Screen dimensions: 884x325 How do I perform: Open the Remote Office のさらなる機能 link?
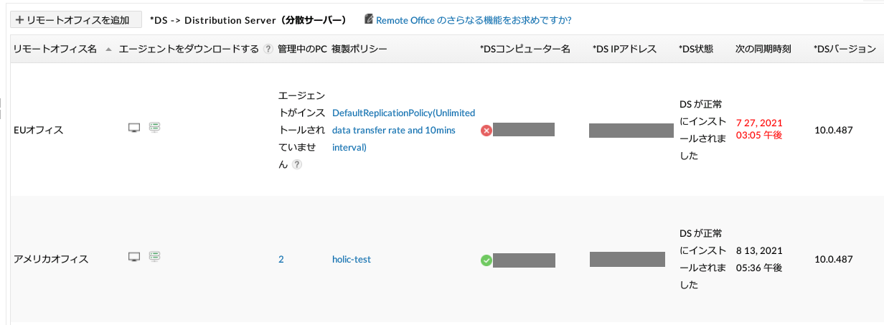474,20
